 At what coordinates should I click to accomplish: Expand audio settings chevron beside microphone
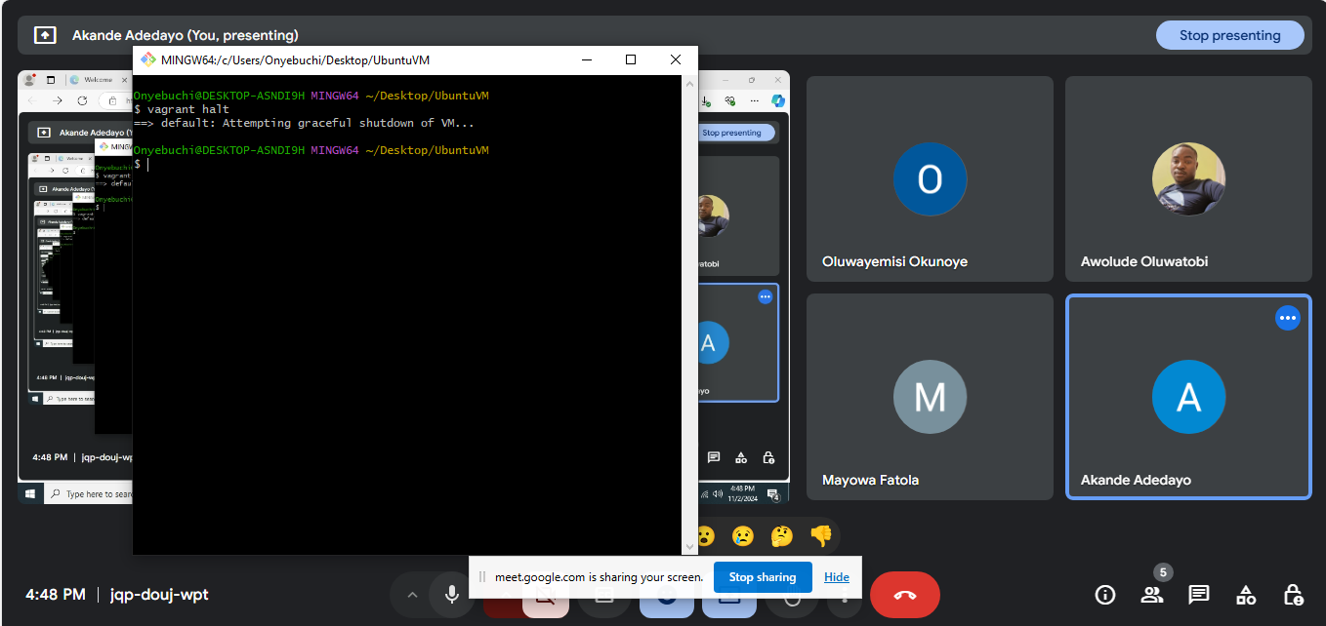(x=412, y=595)
